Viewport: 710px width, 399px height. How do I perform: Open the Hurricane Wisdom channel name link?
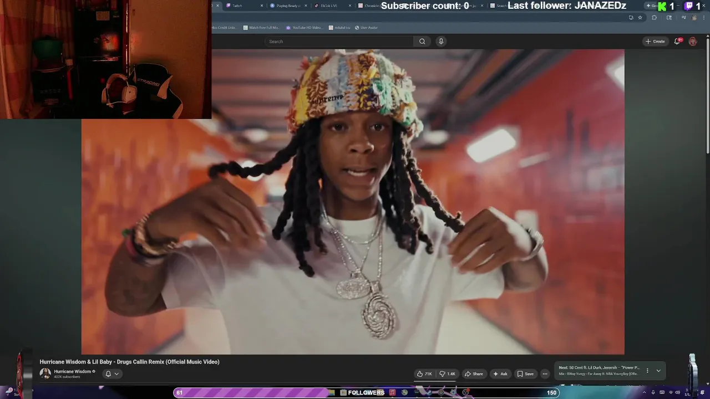click(x=72, y=371)
